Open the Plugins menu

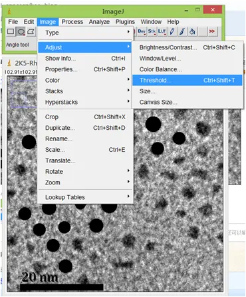[125, 22]
